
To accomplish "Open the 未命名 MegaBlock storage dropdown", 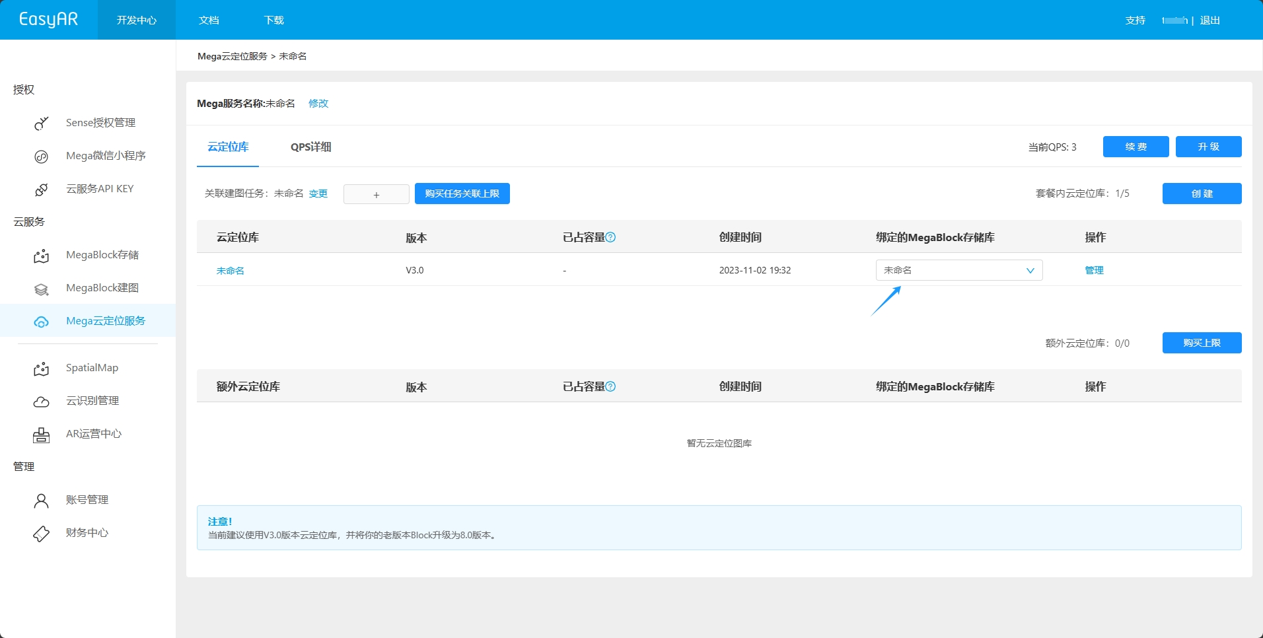I will (958, 270).
